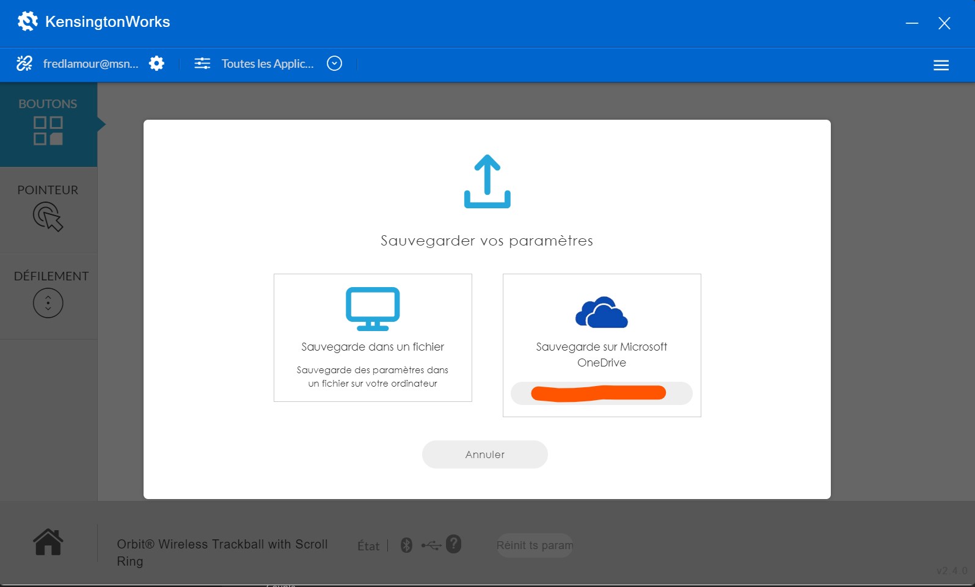Click the v2.4.0 version text
This screenshot has width=975, height=587.
[x=952, y=571]
